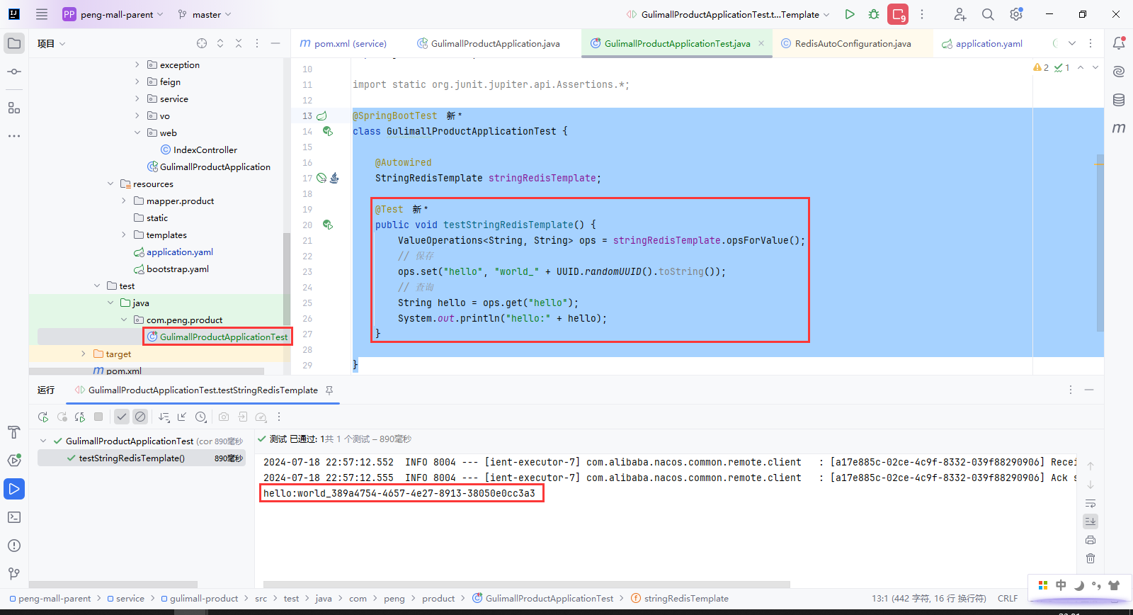Open the Structure tool window

[14, 108]
